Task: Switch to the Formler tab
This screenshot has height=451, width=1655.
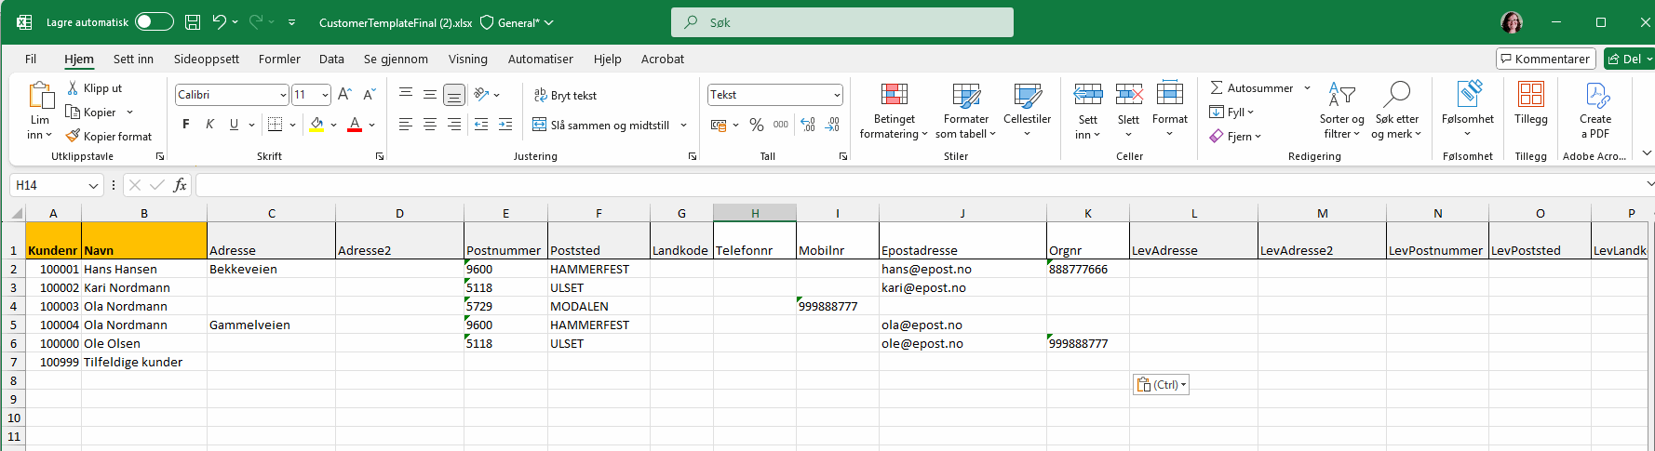Action: 279,59
